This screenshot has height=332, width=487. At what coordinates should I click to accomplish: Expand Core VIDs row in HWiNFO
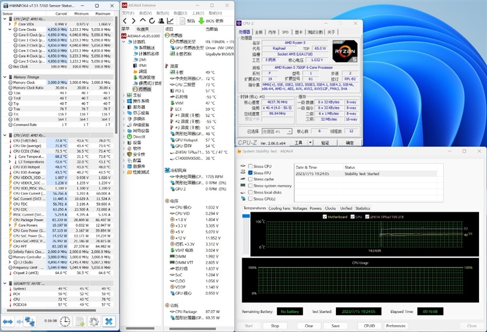[x=10, y=24]
